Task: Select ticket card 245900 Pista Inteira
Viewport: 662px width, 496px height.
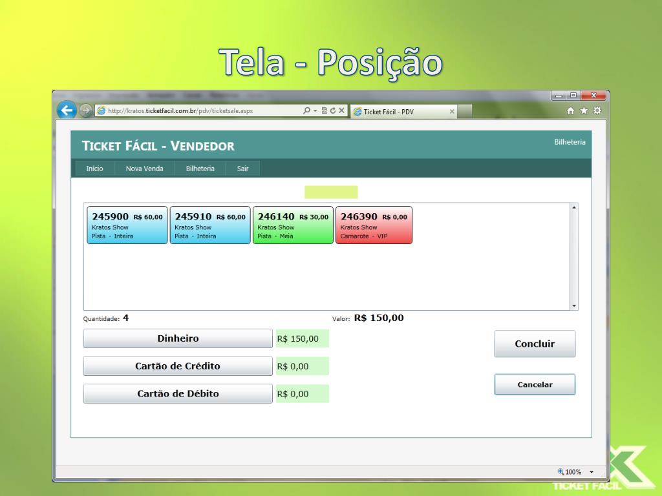Action: tap(127, 225)
